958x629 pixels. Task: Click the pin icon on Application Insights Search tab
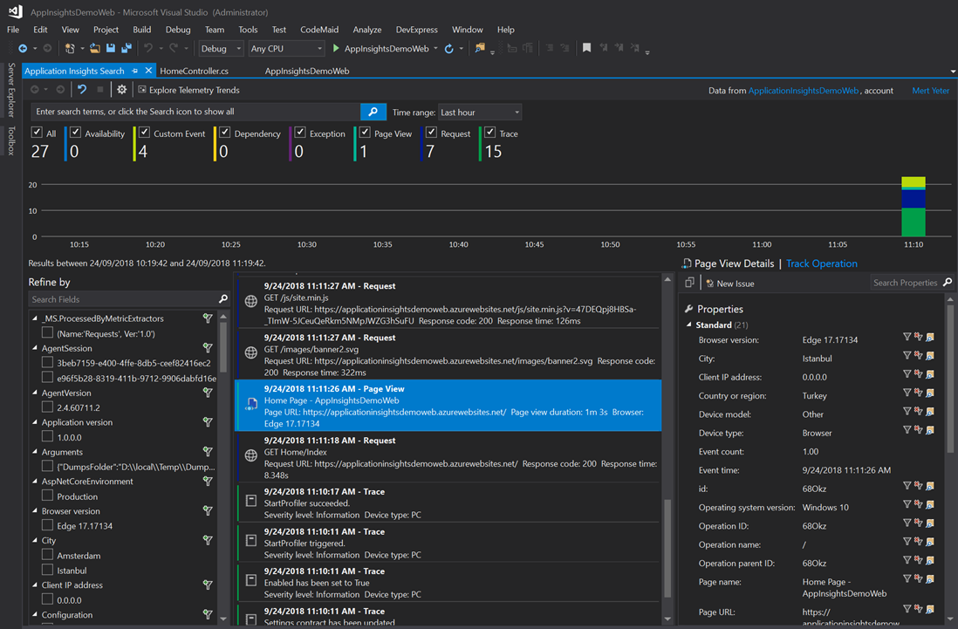click(135, 71)
